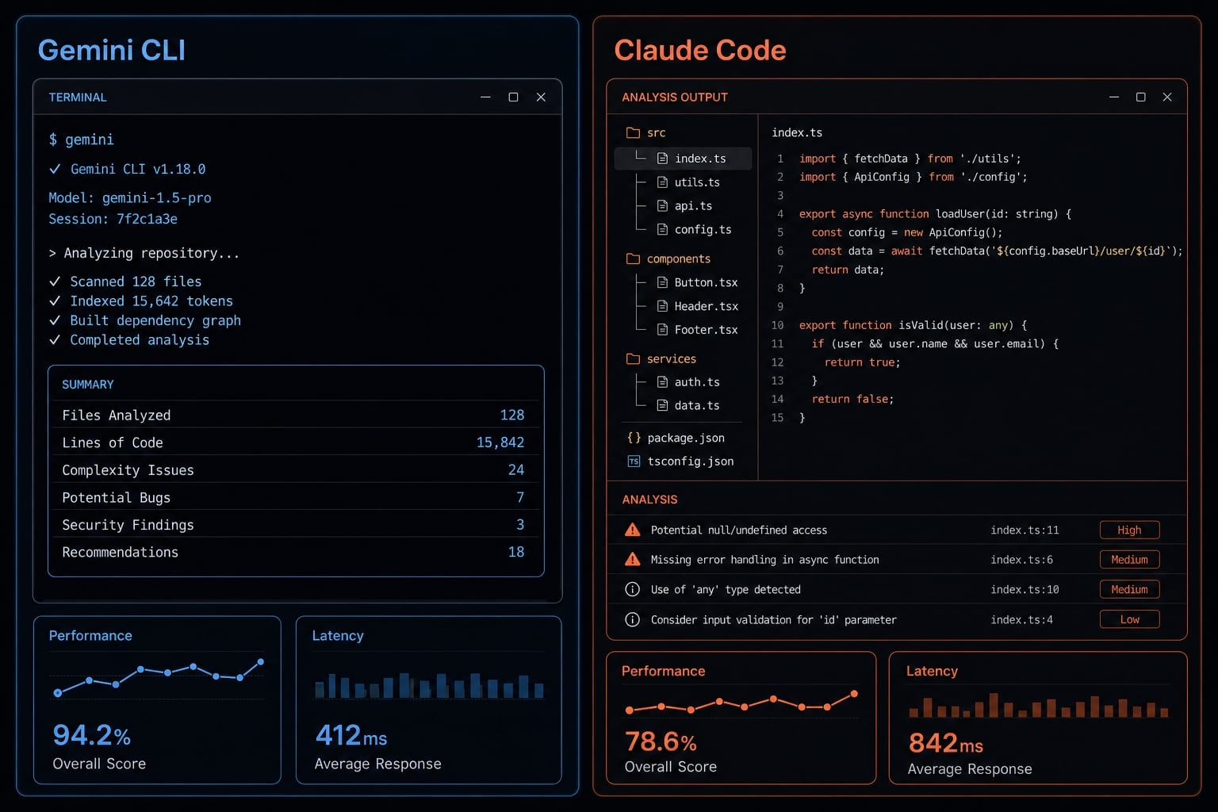1218x812 pixels.
Task: Click the Button.tsx file icon
Action: coord(662,282)
